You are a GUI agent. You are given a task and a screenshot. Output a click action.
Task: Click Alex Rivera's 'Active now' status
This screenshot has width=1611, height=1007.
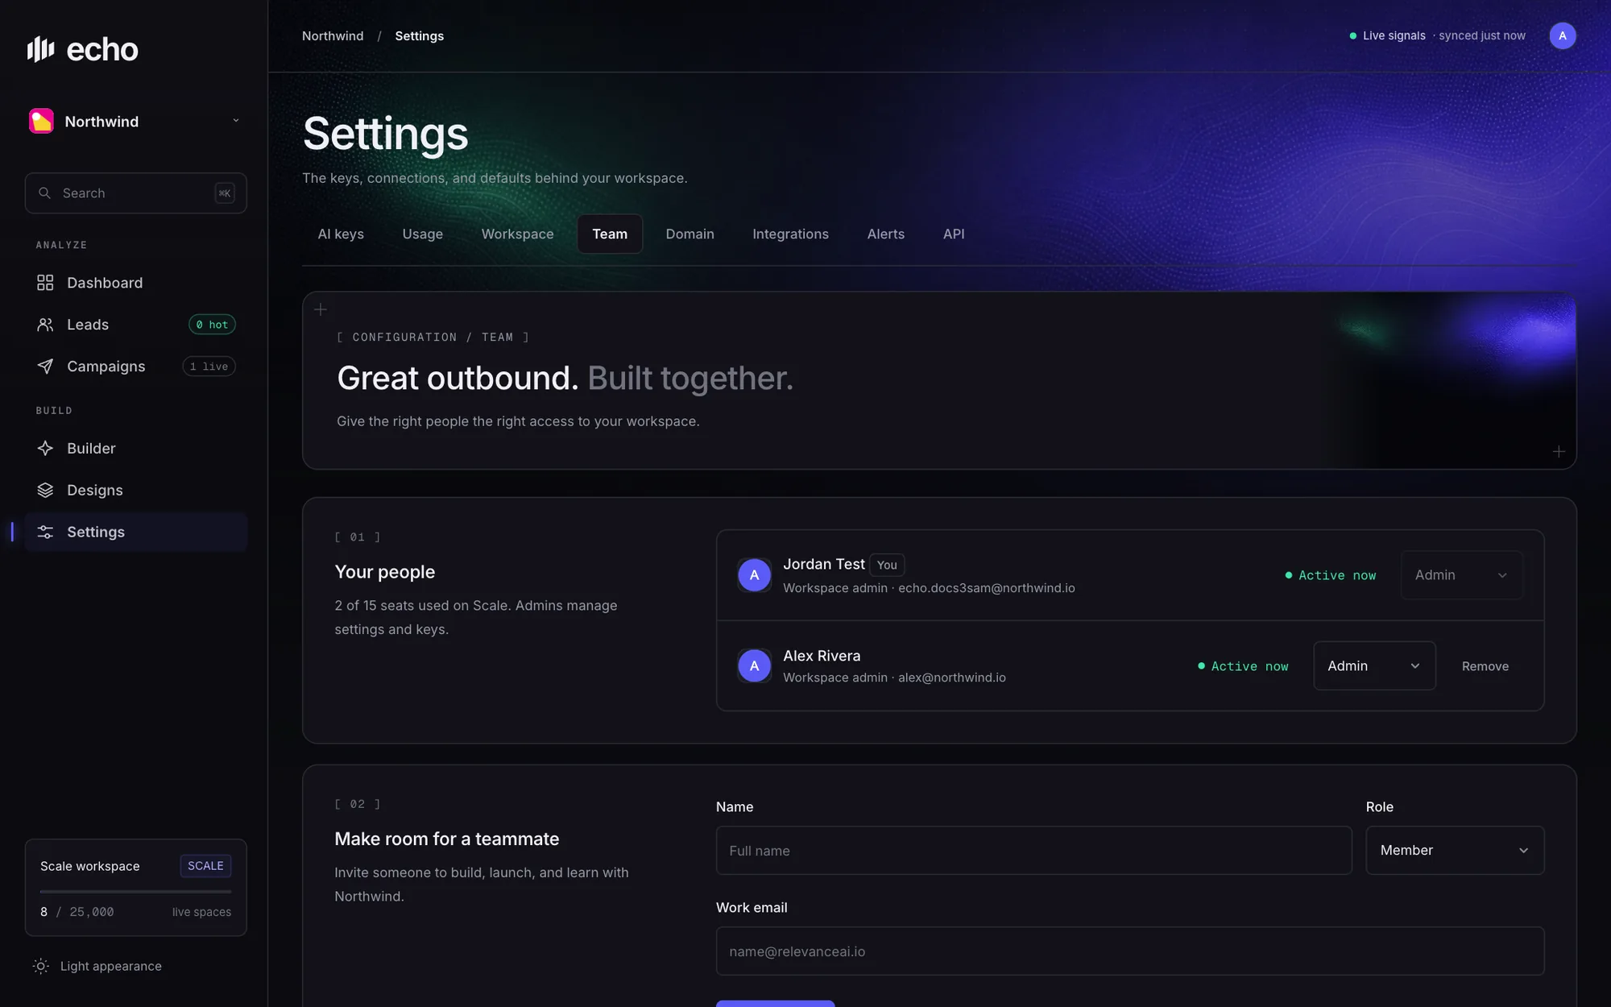[1243, 666]
